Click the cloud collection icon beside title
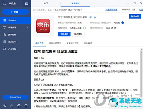 (x=95, y=17)
